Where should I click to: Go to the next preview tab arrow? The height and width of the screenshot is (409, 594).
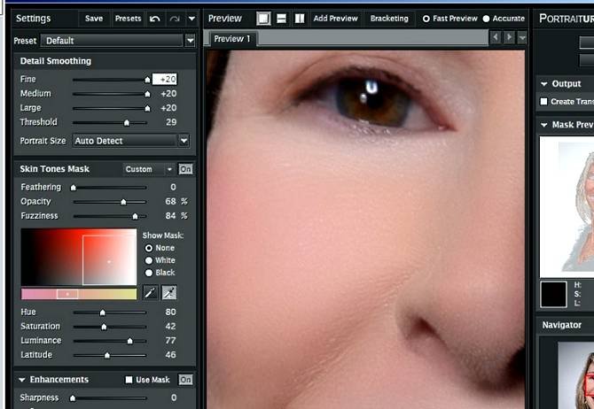pyautogui.click(x=509, y=38)
